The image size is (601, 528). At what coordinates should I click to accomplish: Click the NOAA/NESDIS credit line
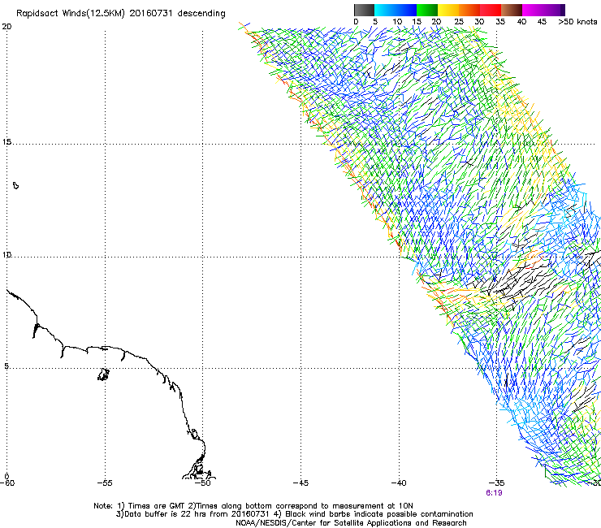(x=351, y=523)
